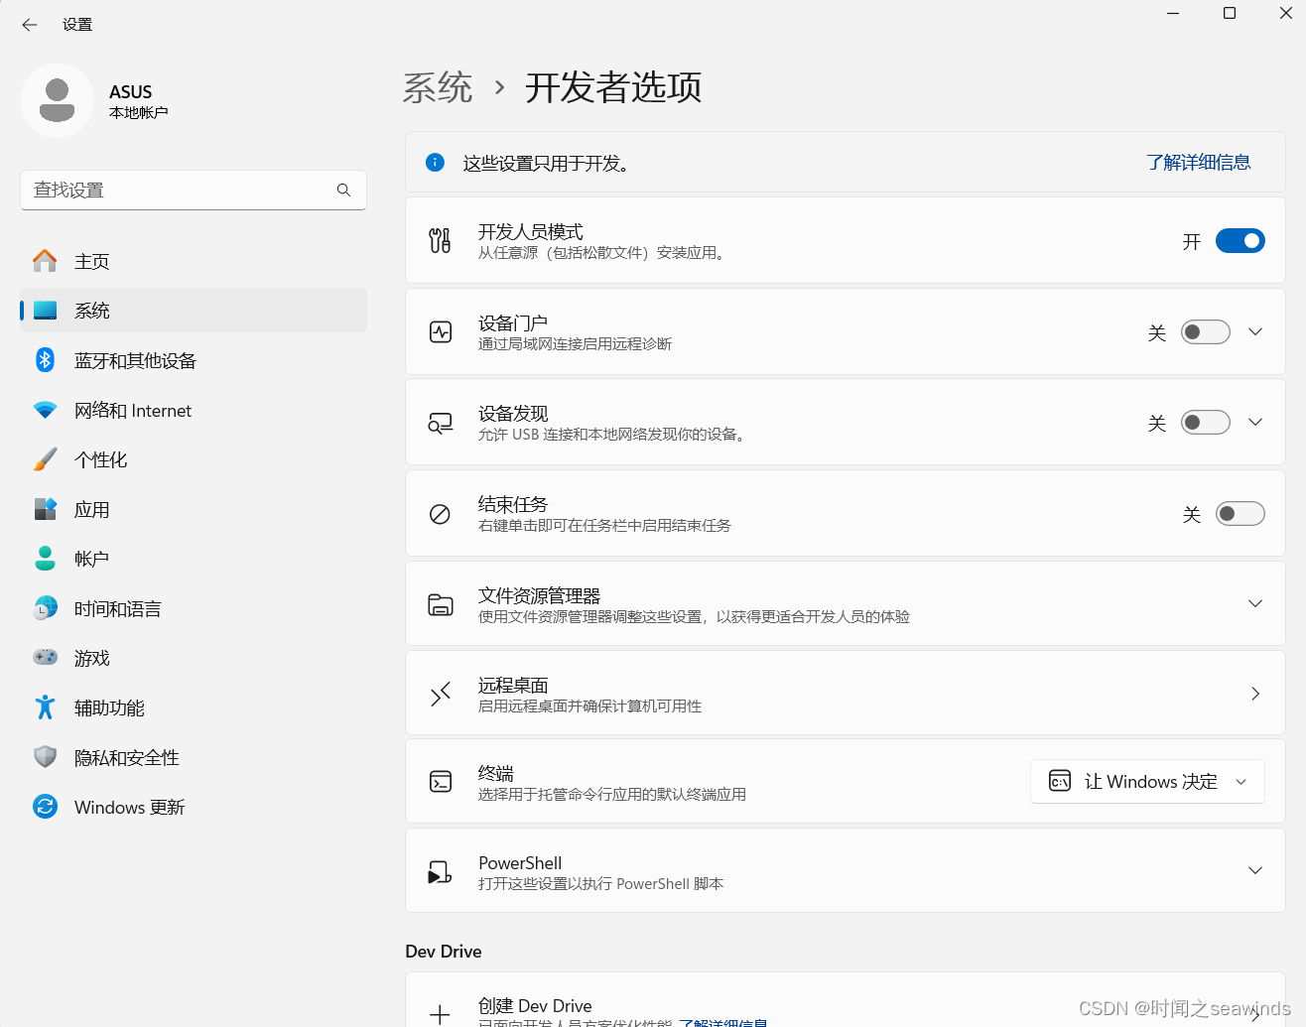Viewport: 1306px width, 1027px height.
Task: Expand the 文件资源管理器 section
Action: pyautogui.click(x=1254, y=603)
